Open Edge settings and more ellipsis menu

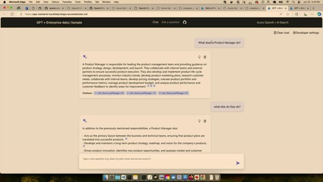[312, 14]
